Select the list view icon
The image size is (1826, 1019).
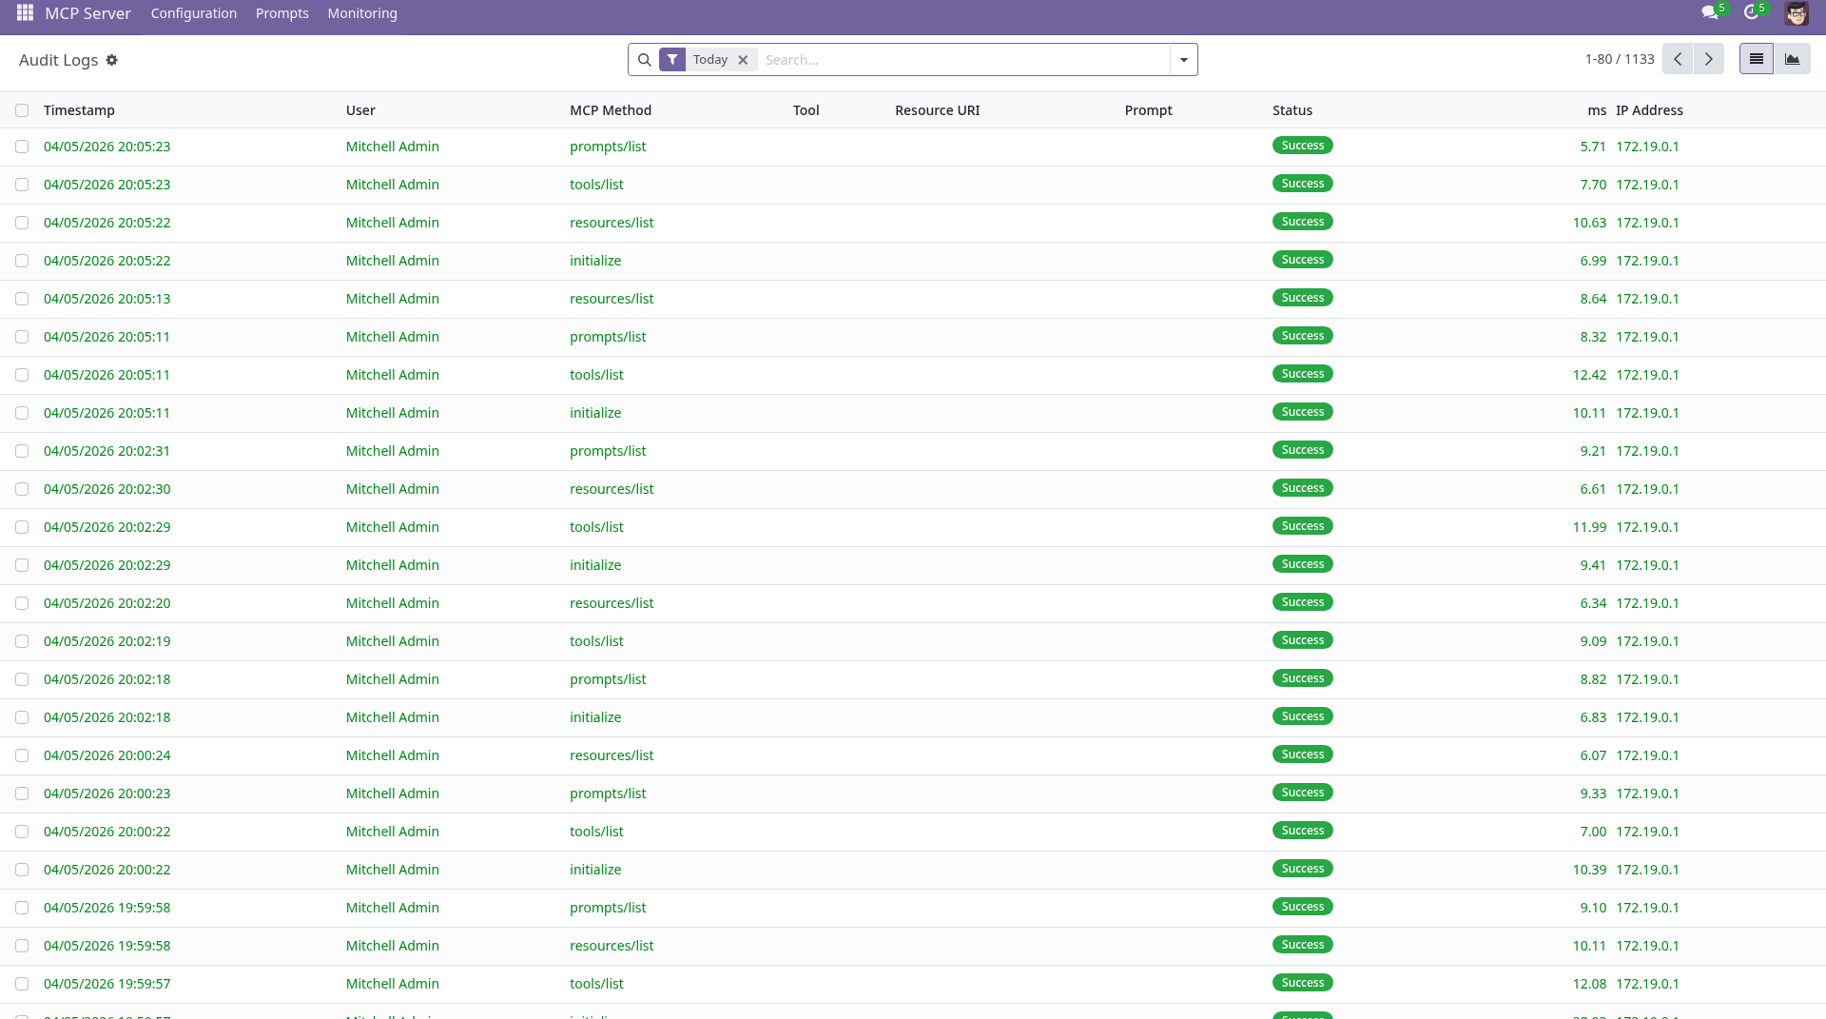pyautogui.click(x=1756, y=58)
